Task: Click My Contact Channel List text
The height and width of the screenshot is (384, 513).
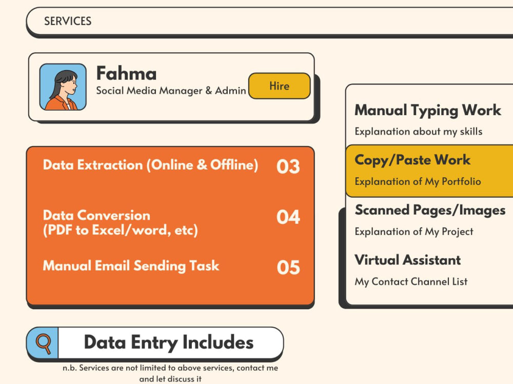Action: click(411, 282)
